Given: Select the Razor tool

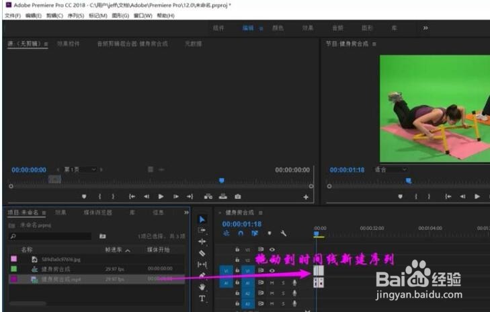Looking at the screenshot, I should pyautogui.click(x=202, y=253).
